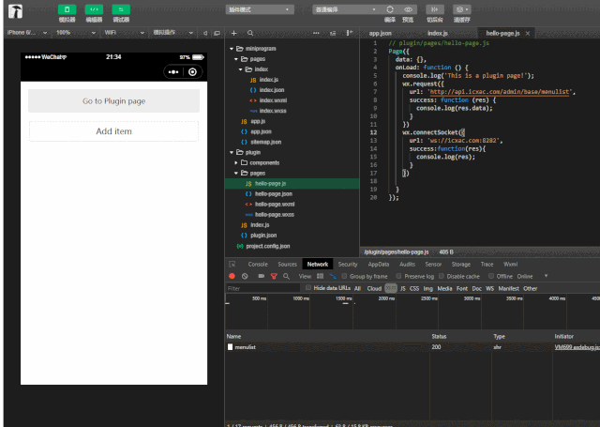
Task: Select the menulist request row
Action: pyautogui.click(x=412, y=347)
